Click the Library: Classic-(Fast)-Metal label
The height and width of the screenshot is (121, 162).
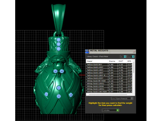click(98, 56)
